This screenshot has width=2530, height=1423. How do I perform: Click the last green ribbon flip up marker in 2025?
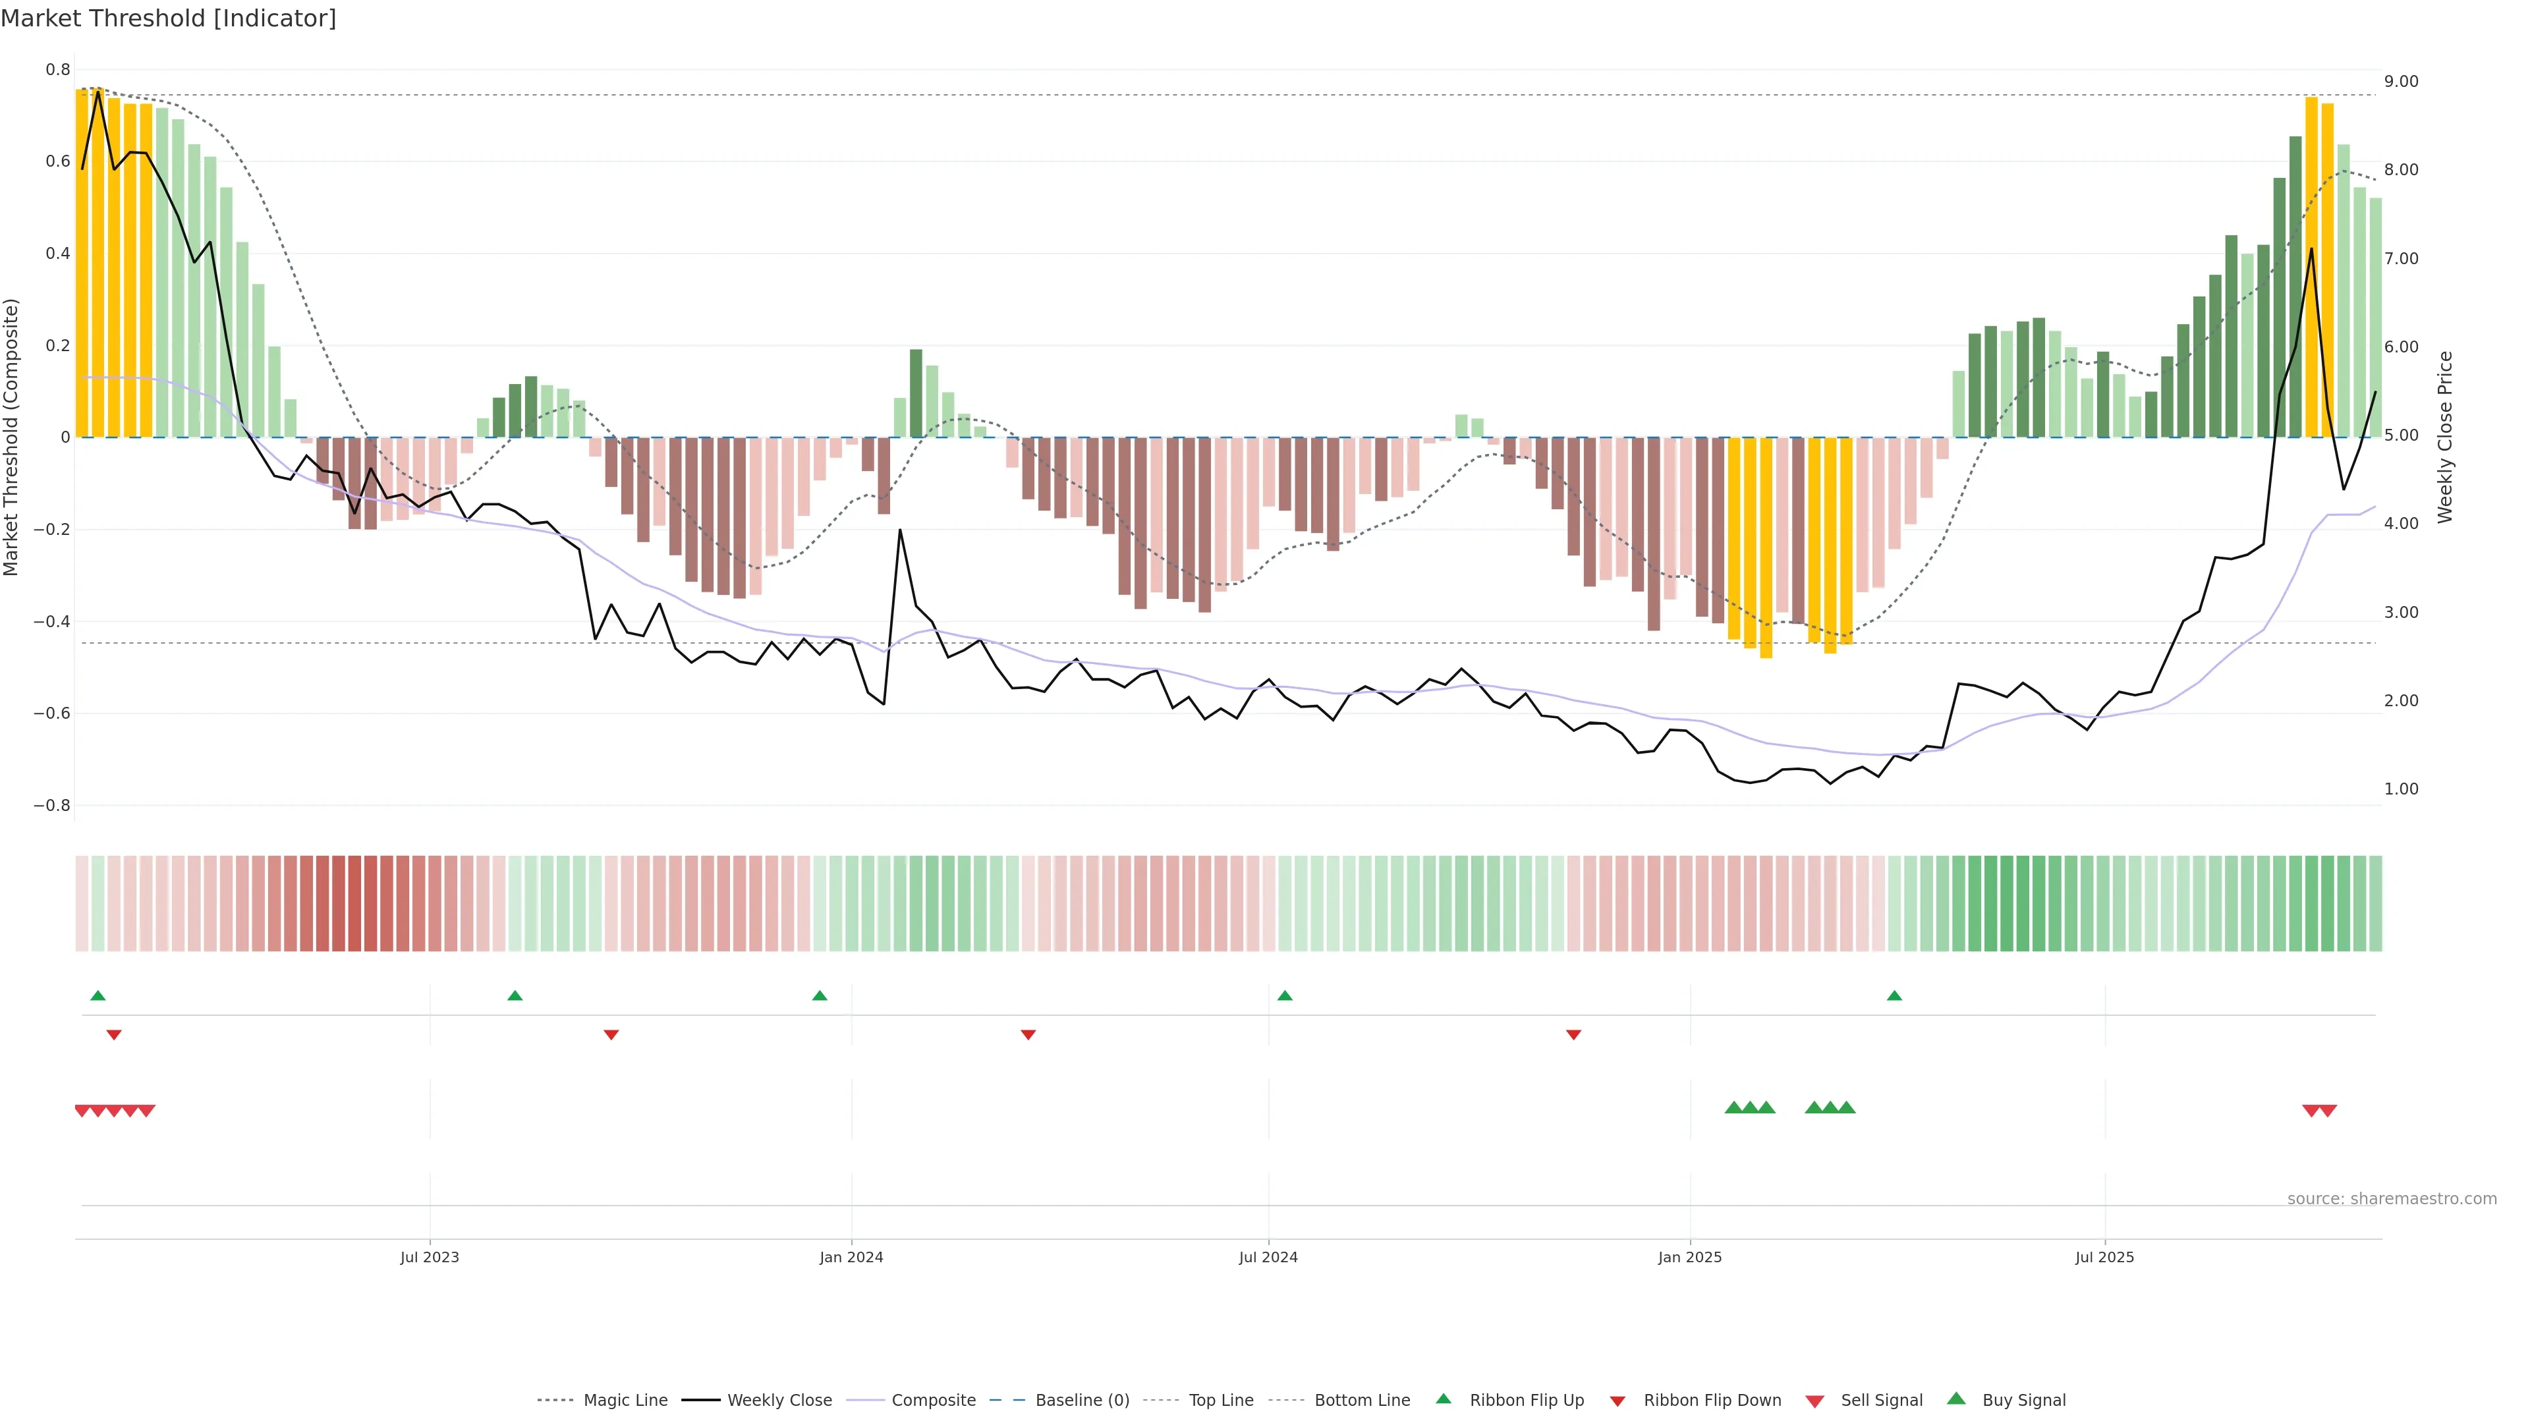click(1895, 996)
